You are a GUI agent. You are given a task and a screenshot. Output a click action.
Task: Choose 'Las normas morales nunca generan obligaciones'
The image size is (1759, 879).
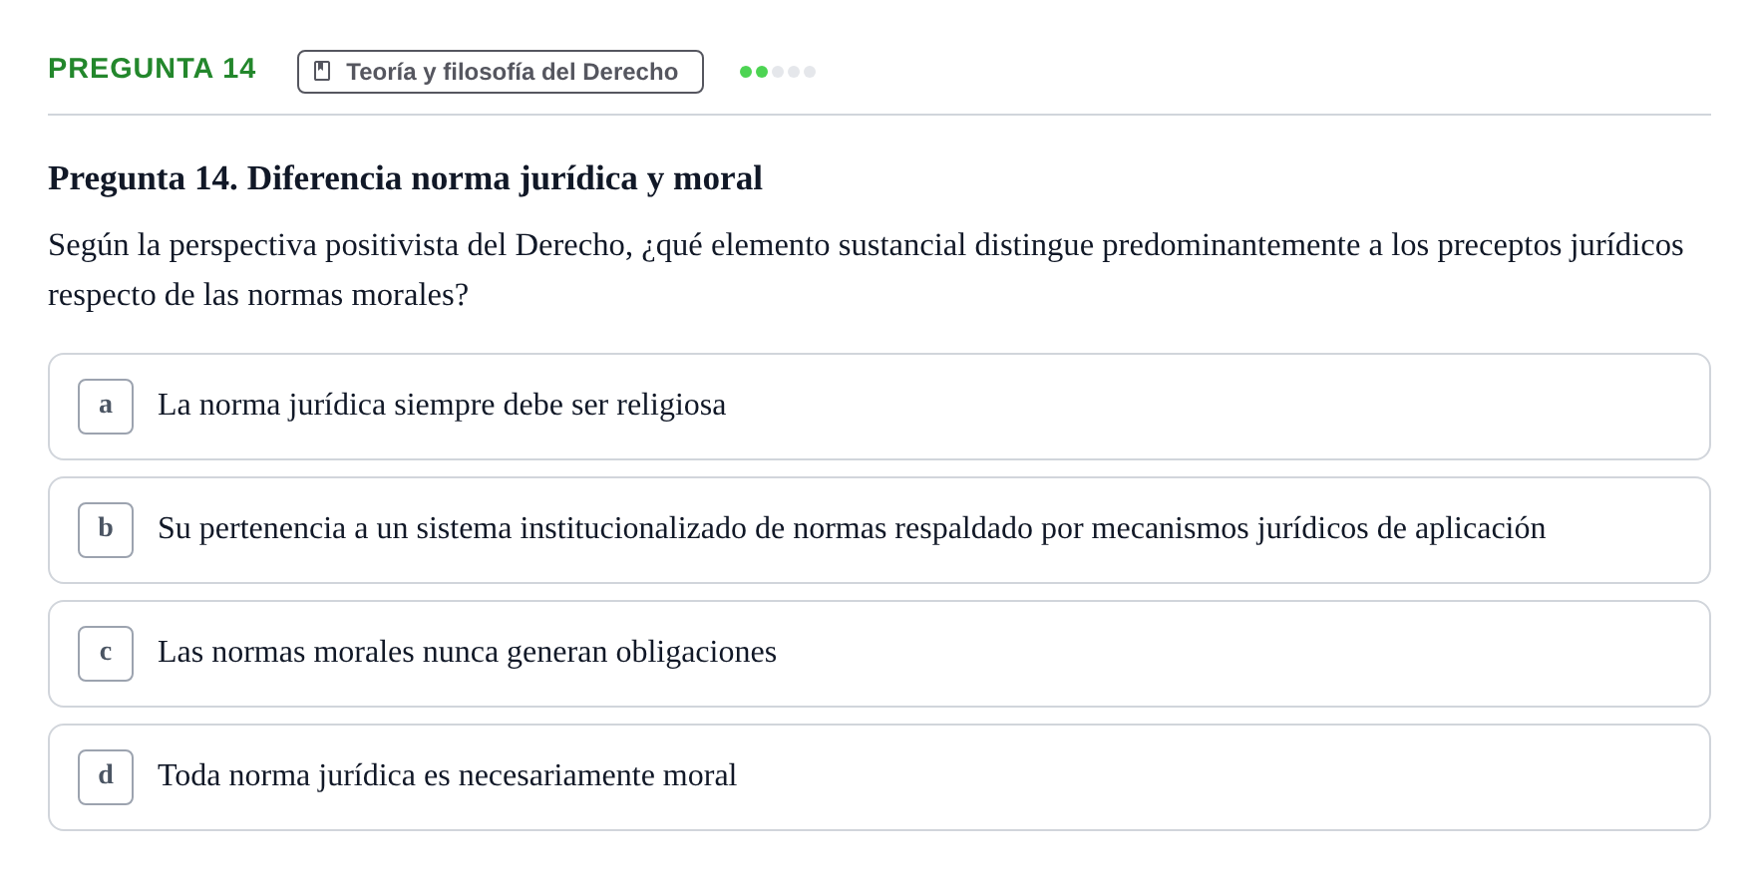[879, 654]
